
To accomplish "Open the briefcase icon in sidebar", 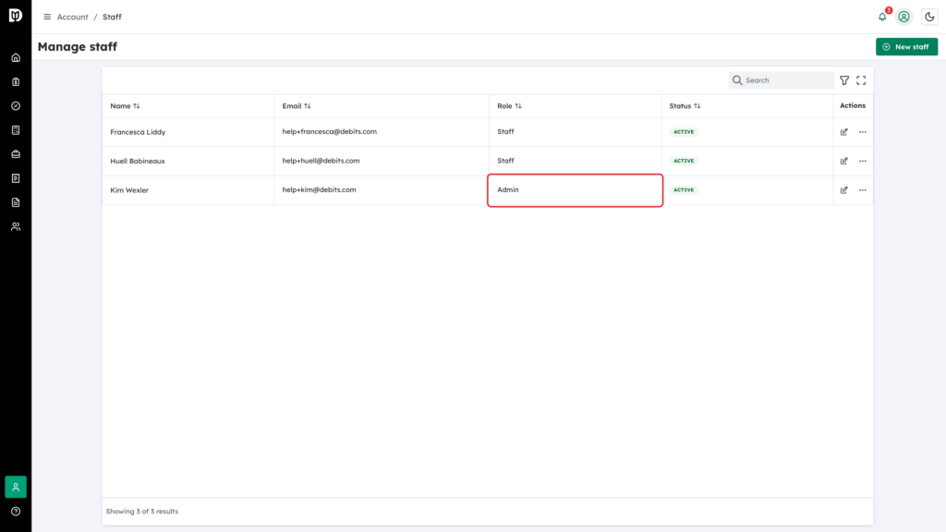I will [16, 154].
